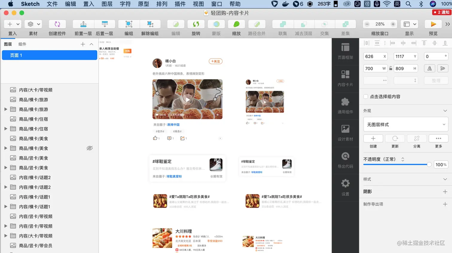Toggle the aspect ratio lock

pyautogui.click(x=391, y=68)
